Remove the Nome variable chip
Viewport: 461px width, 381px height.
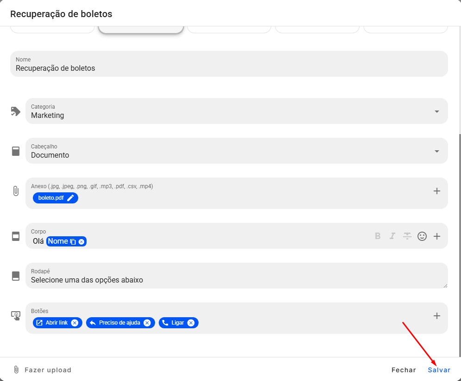(x=81, y=242)
